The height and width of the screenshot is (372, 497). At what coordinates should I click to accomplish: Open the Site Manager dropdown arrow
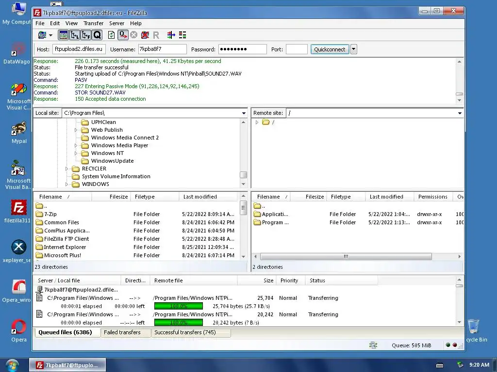pos(50,35)
